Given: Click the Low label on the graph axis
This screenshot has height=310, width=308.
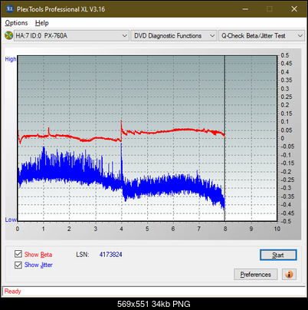Looking at the screenshot, I should (x=11, y=219).
